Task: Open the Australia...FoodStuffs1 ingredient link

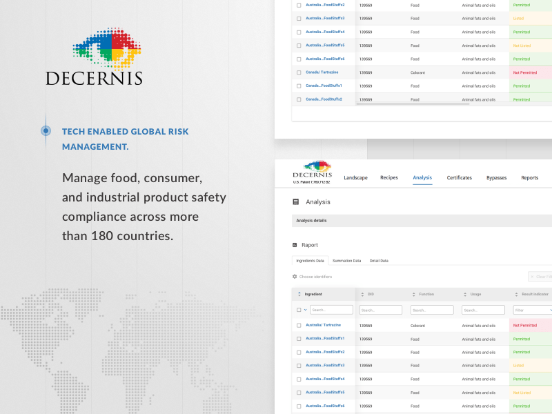Action: tap(325, 338)
